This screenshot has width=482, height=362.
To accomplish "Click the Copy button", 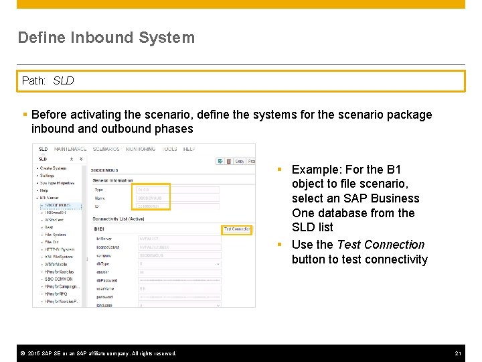I will 240,161.
